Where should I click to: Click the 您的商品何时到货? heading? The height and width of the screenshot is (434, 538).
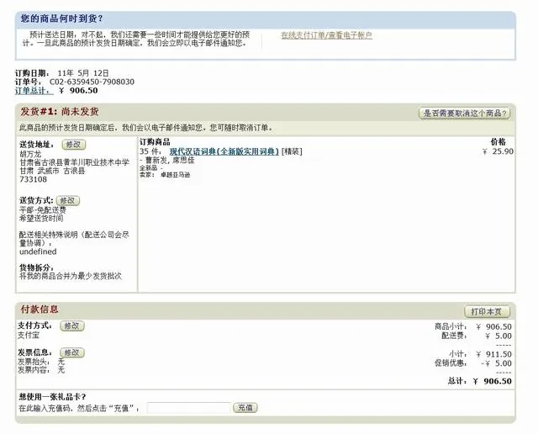click(61, 19)
